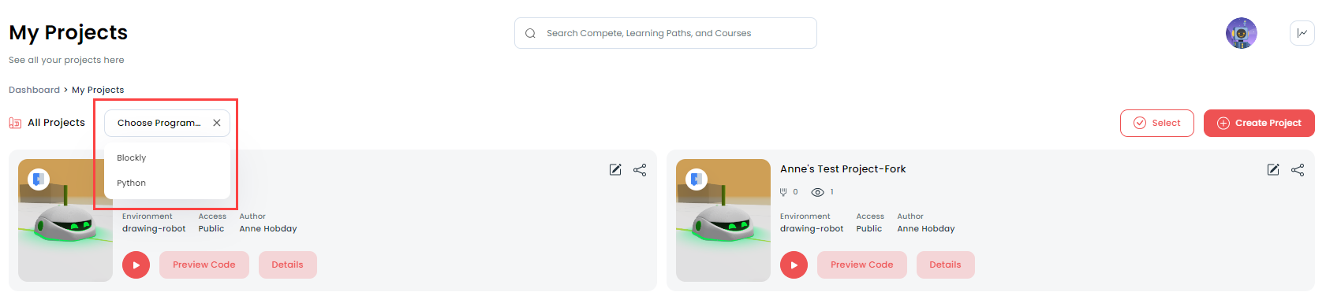This screenshot has height=307, width=1326.
Task: Clear the Choose Program dropdown selection
Action: pos(217,123)
